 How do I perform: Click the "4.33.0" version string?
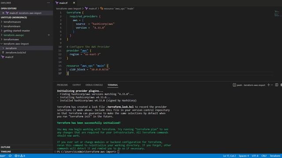click(99, 28)
